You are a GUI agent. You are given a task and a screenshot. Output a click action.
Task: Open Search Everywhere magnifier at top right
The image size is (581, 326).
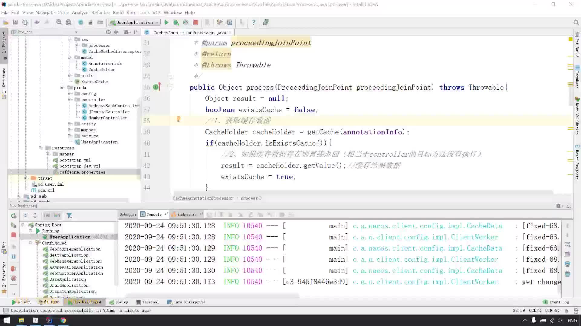pos(576,22)
